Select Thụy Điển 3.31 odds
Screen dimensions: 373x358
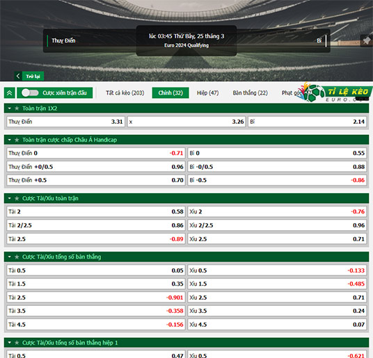pos(65,122)
